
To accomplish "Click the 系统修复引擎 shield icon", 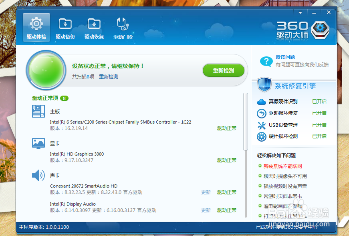I will click(264, 84).
